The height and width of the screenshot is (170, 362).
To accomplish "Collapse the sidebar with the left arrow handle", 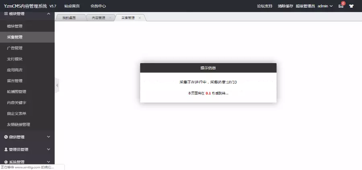I will [x=57, y=85].
